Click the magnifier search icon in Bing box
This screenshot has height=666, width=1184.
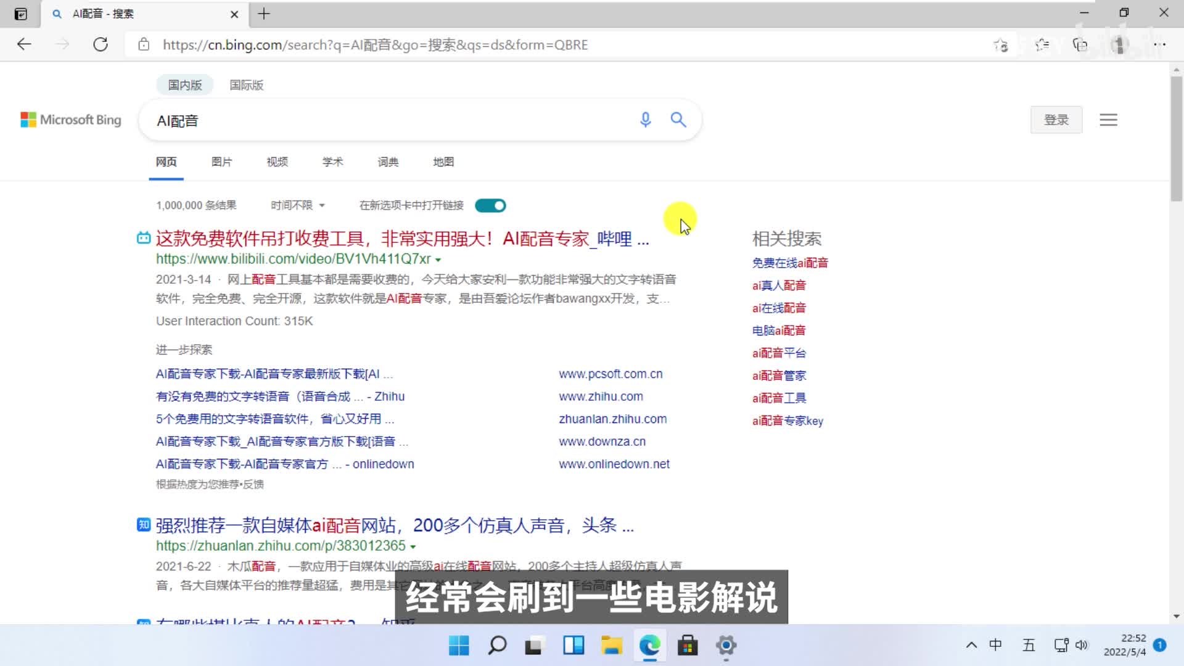(678, 120)
